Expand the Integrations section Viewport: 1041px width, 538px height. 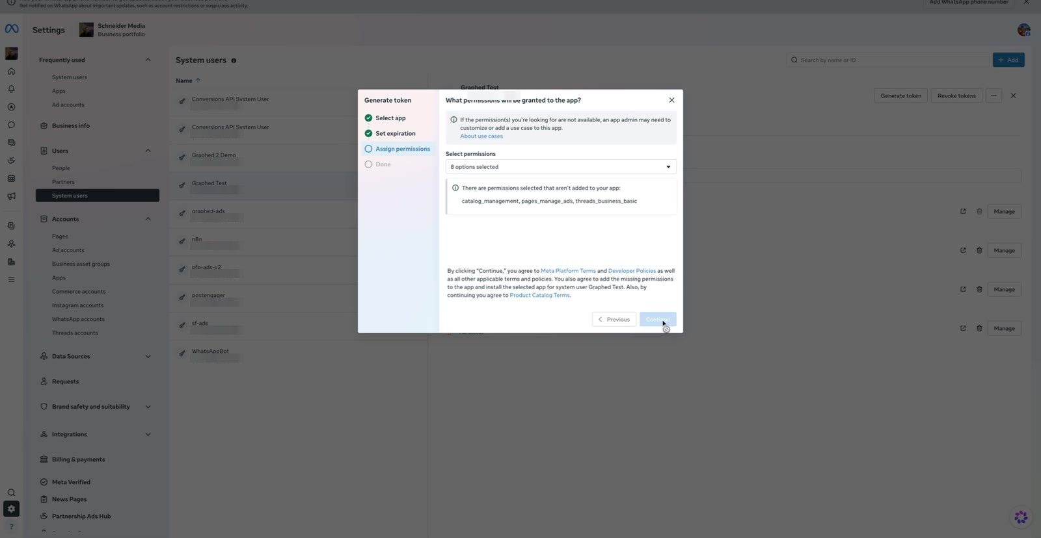click(148, 434)
